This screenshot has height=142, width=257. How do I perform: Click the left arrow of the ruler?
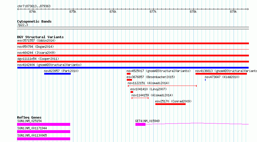coord(18,9)
